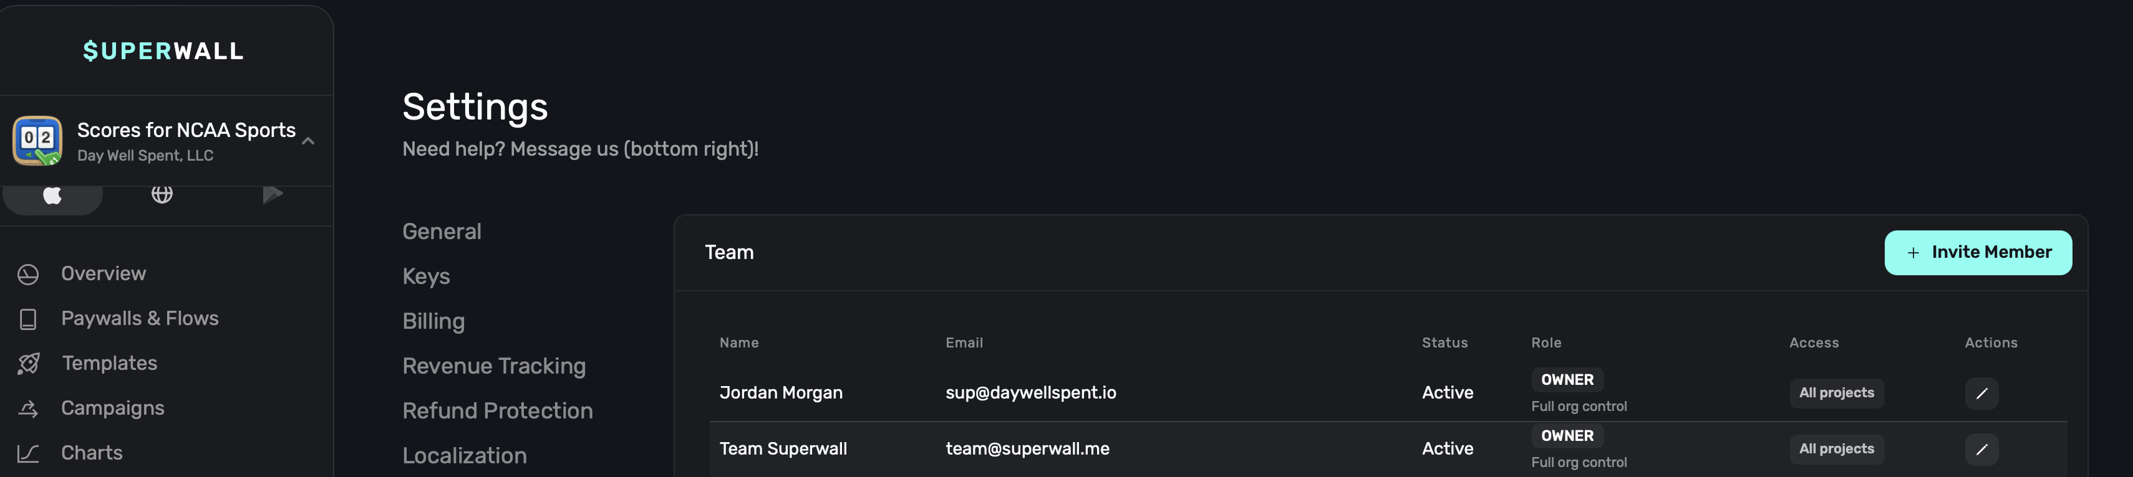This screenshot has height=477, width=2133.
Task: Select Revenue Tracking settings
Action: pyautogui.click(x=493, y=366)
